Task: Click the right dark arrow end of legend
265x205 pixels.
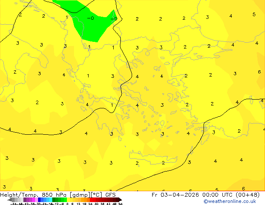Action: 120,200
